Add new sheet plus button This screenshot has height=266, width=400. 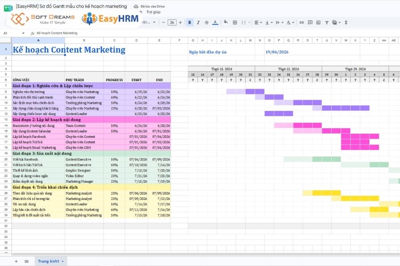pos(16,261)
